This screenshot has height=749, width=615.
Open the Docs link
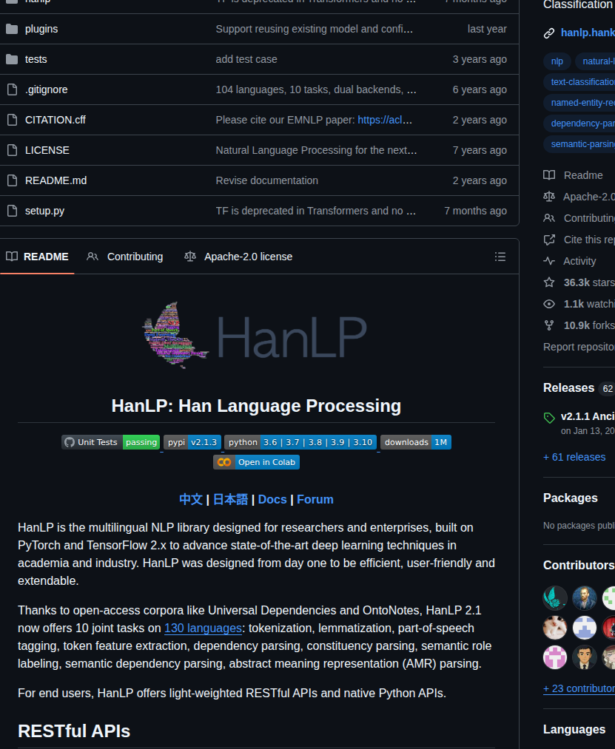272,500
